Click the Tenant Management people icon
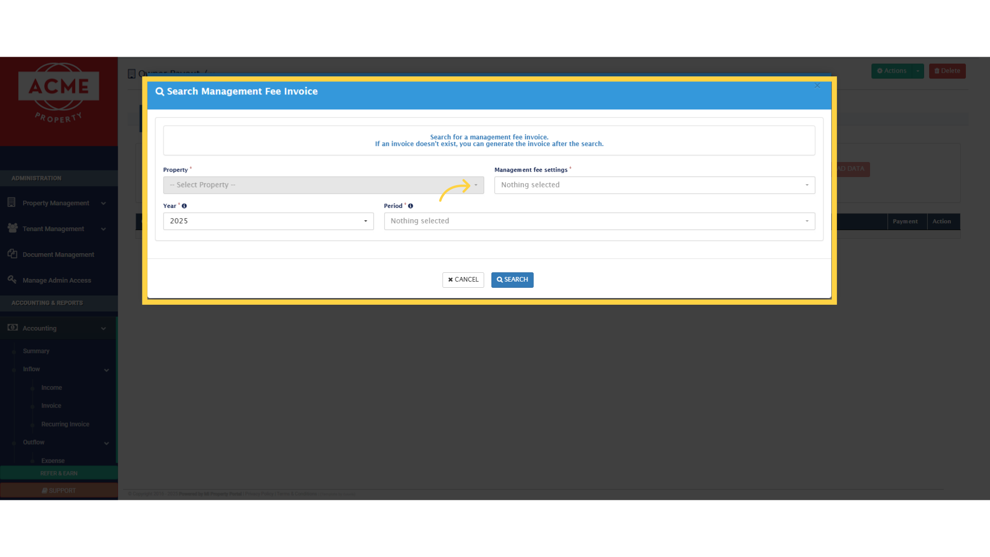 click(12, 228)
